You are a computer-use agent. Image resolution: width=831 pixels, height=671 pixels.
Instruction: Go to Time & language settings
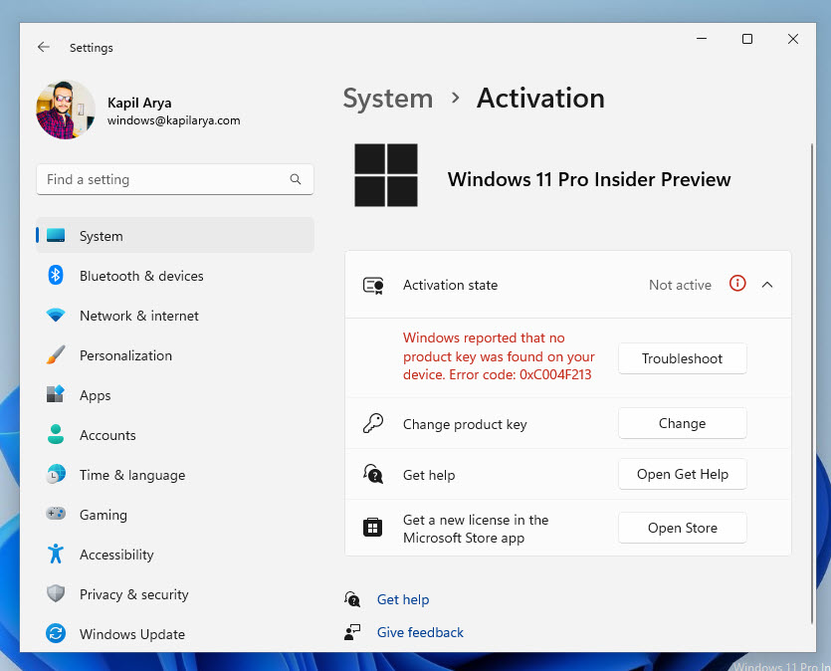coord(131,475)
